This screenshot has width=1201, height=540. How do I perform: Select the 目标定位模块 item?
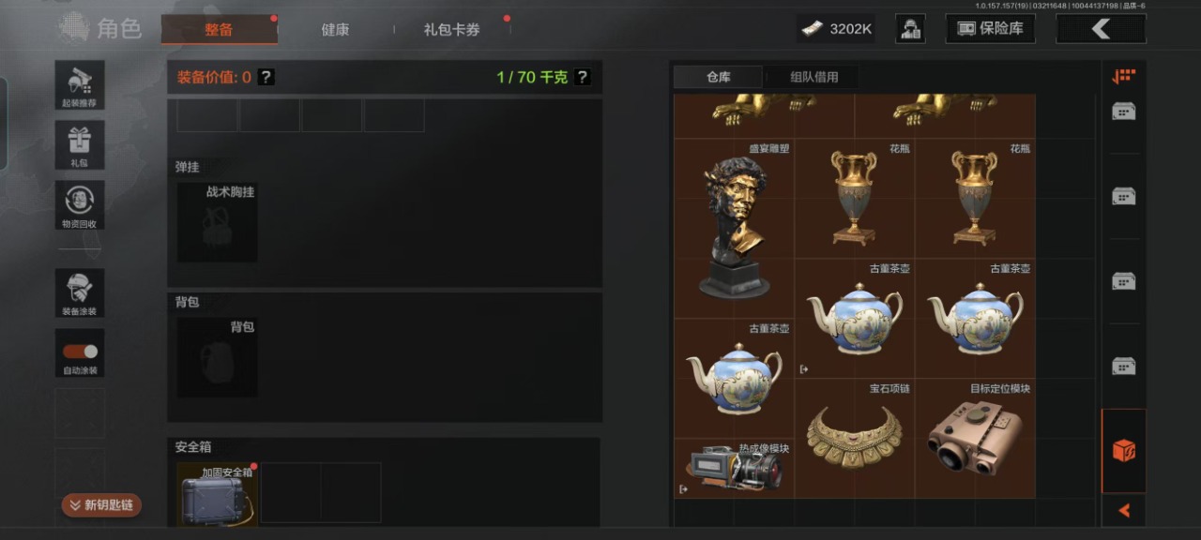975,438
